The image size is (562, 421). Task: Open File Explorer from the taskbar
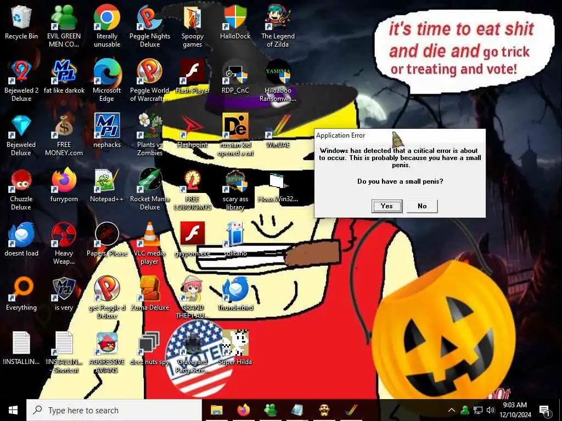coord(216,410)
